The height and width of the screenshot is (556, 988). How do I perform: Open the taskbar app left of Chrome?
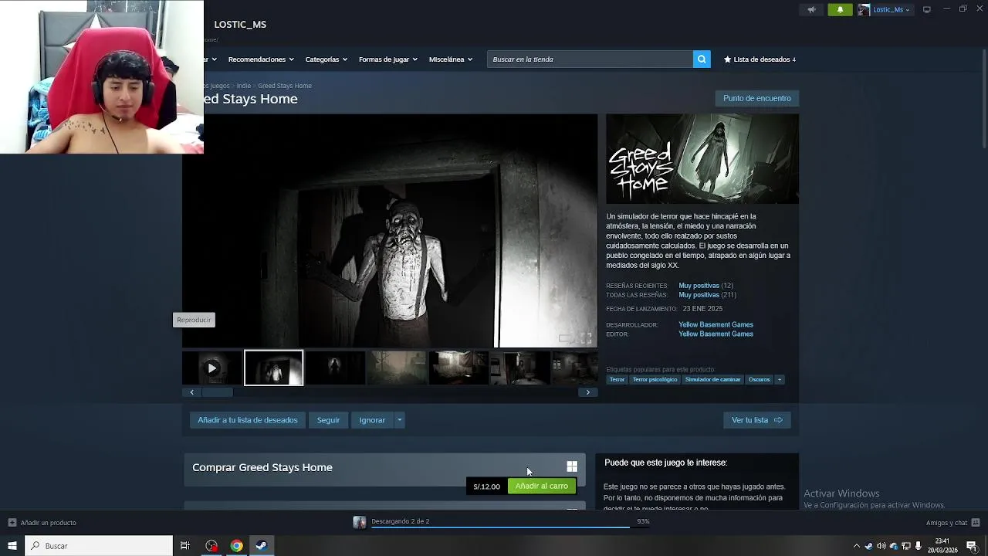(211, 546)
